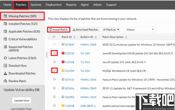Open the Mark as dropdown

coord(111,30)
